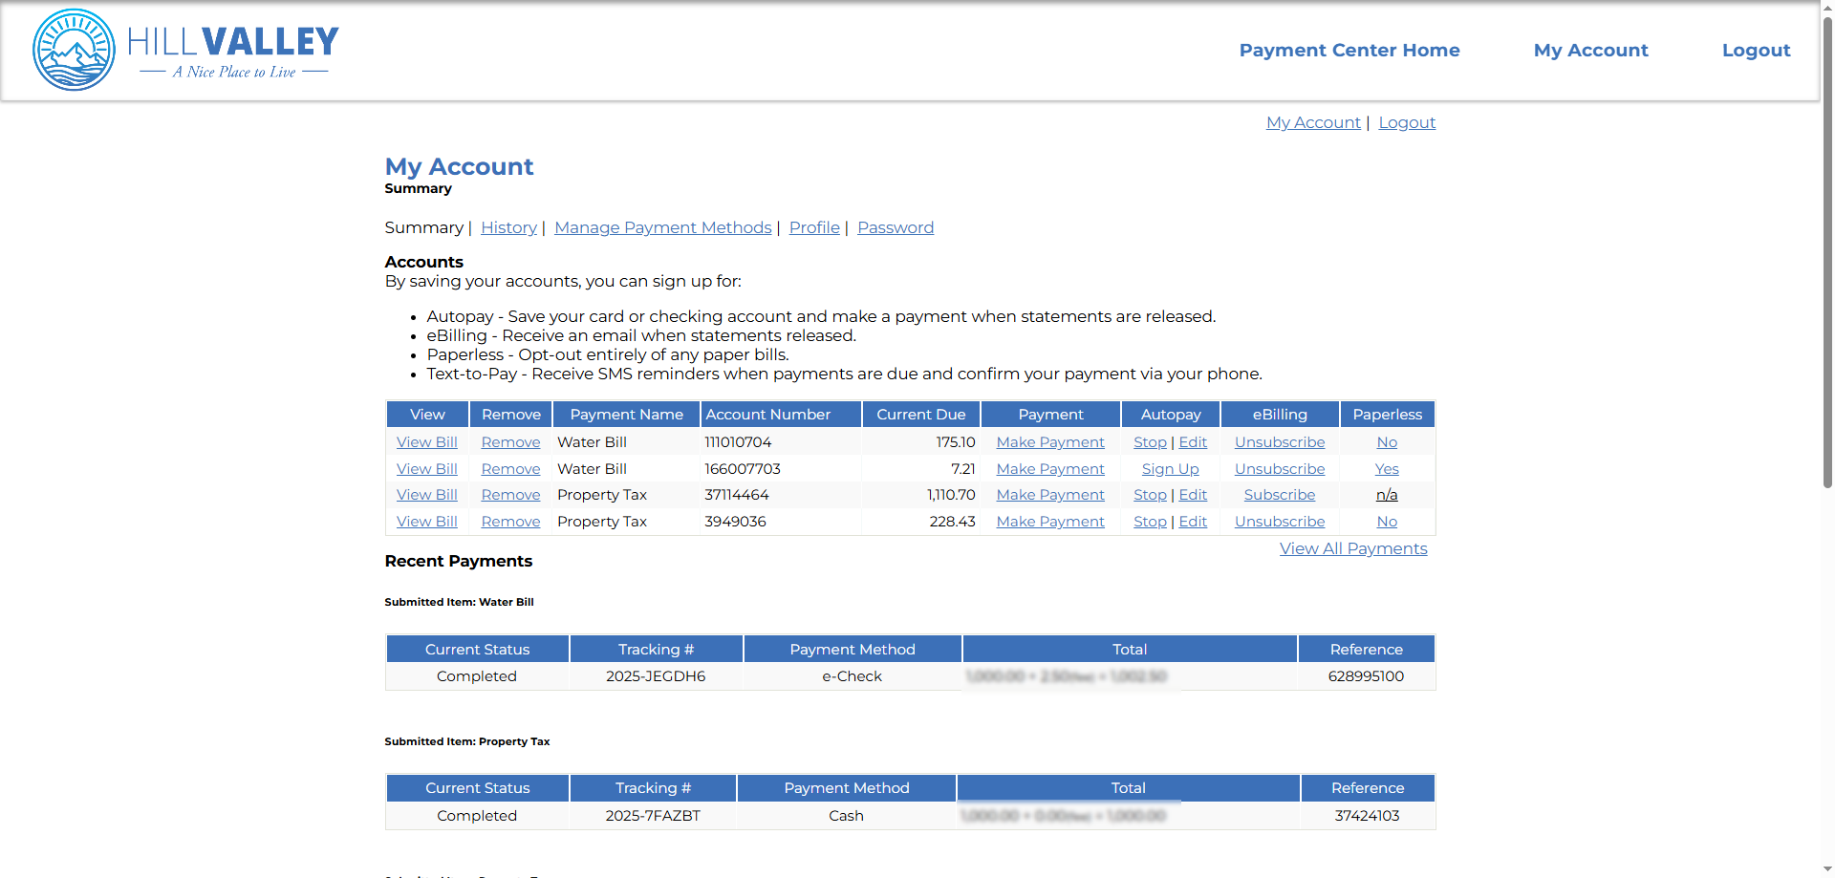Click the Current Due column header
Image resolution: width=1835 pixels, height=878 pixels.
(921, 415)
